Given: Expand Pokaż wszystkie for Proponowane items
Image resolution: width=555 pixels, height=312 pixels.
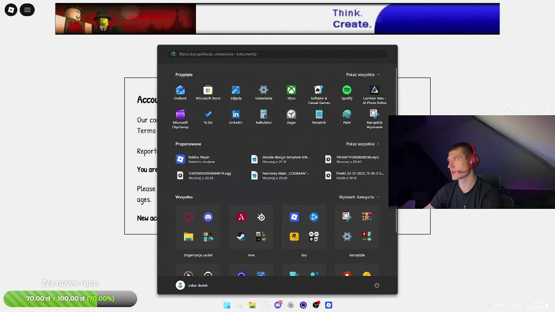Looking at the screenshot, I should [363, 144].
